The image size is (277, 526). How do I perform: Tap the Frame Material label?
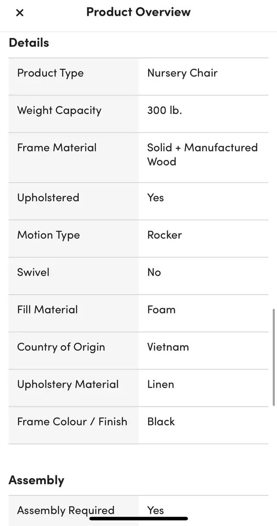[57, 148]
